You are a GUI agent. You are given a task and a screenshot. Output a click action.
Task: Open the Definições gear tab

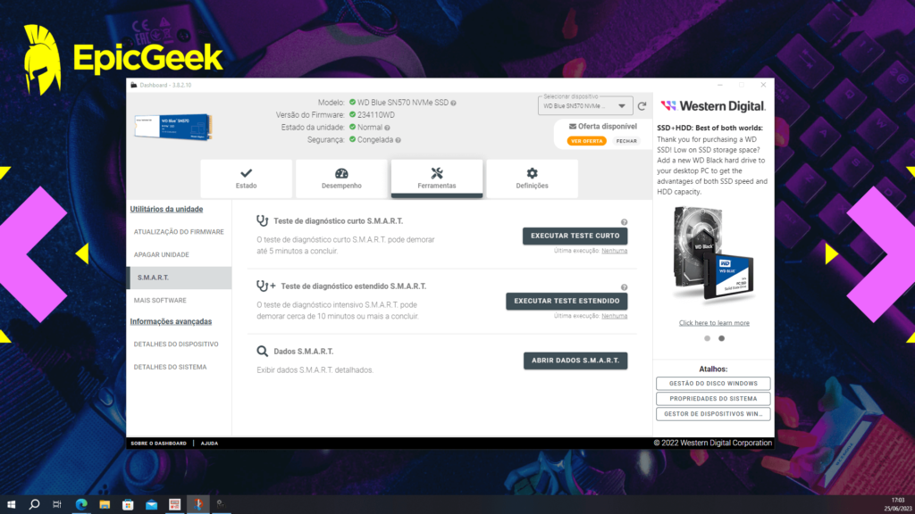(x=532, y=178)
